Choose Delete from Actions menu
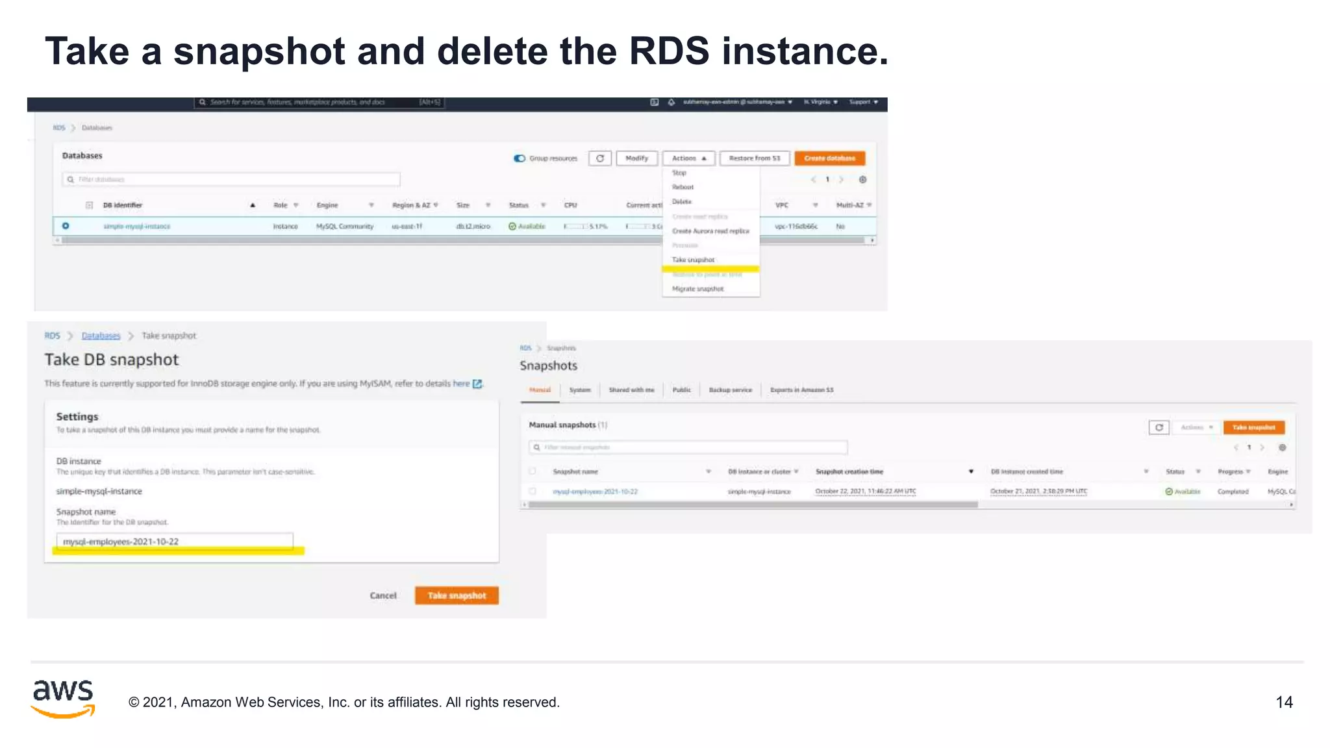1330x748 pixels. click(681, 201)
